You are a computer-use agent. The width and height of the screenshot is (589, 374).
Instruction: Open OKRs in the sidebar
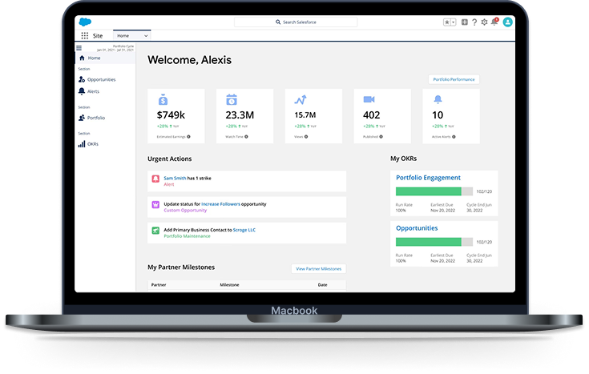pyautogui.click(x=93, y=143)
